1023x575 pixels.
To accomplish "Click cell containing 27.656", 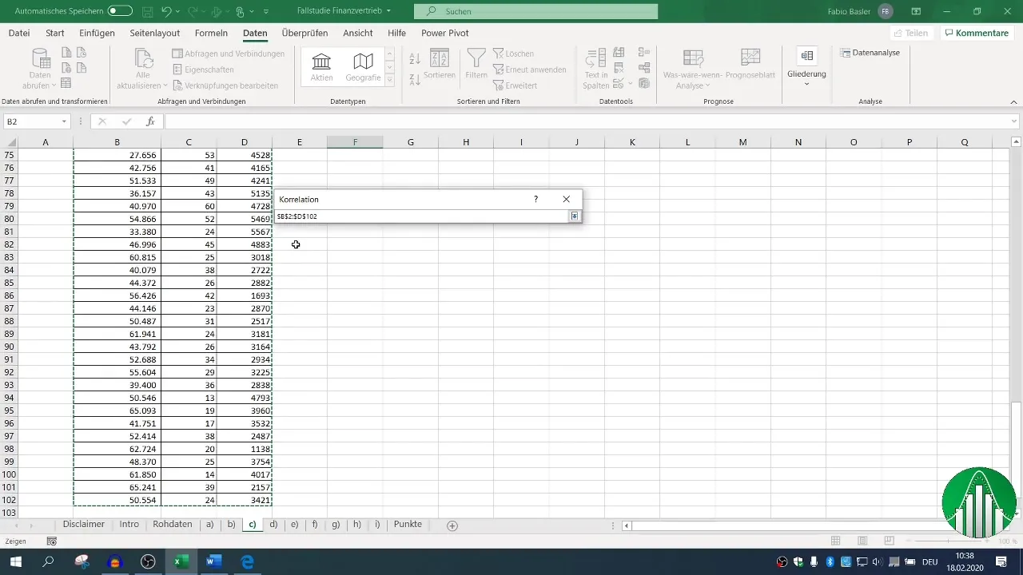I will pyautogui.click(x=117, y=155).
